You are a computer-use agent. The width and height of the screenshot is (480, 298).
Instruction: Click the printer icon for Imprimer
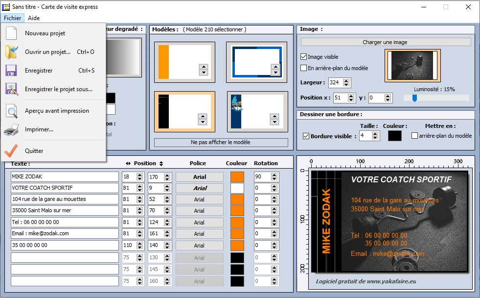coord(11,129)
